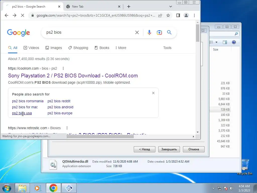257x193 pixels.
Task: Click 'ps2 bios for mac' suggestion
Action: point(25,107)
